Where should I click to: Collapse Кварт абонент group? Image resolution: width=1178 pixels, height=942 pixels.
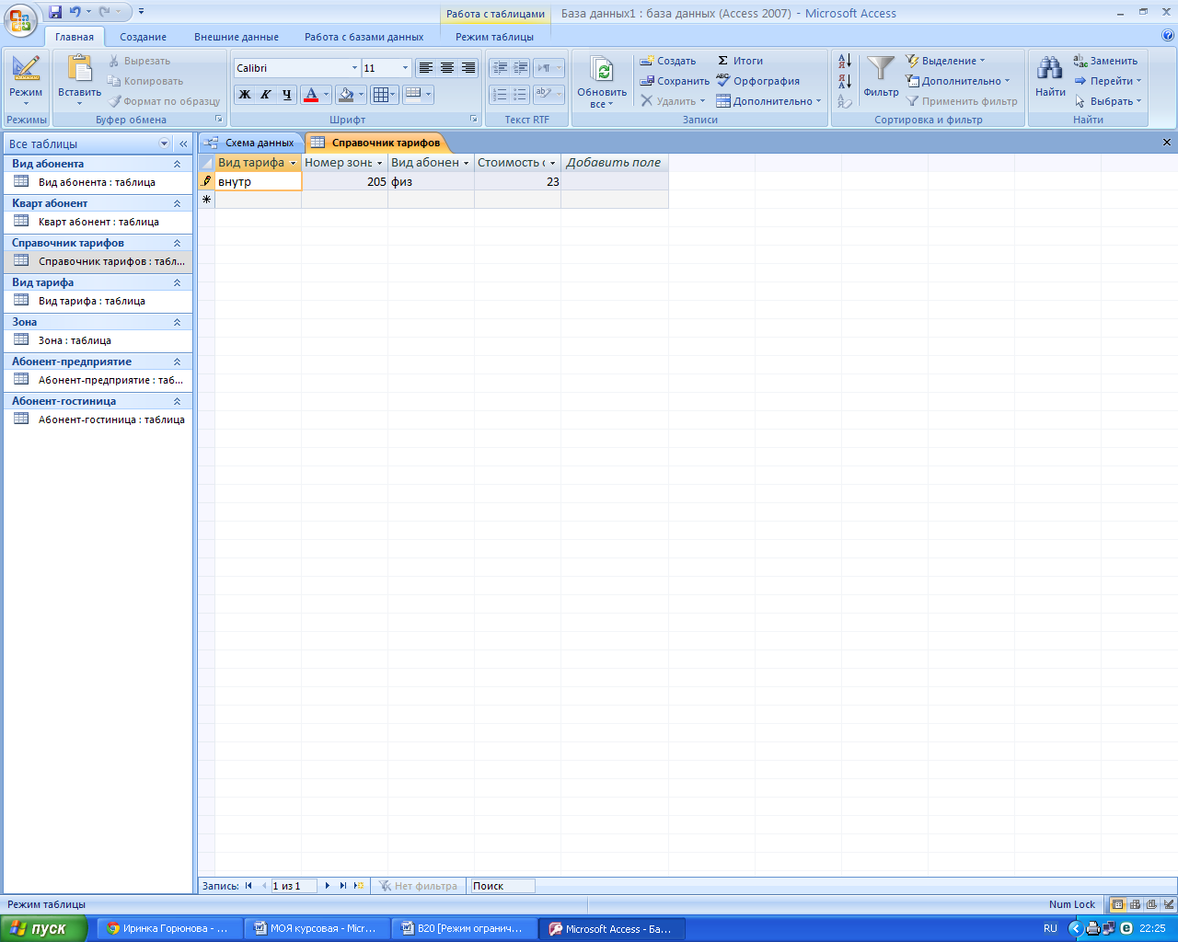(x=177, y=203)
